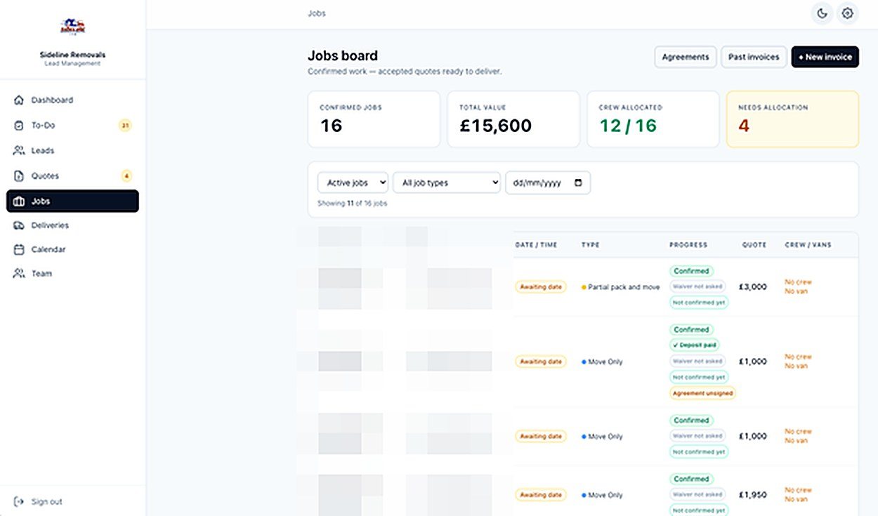
Task: Click the Sign out arrow icon
Action: pos(19,502)
